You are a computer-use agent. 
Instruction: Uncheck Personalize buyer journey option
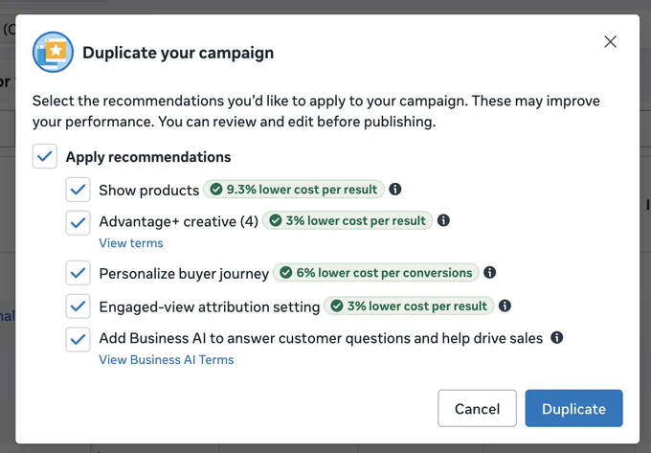click(79, 273)
